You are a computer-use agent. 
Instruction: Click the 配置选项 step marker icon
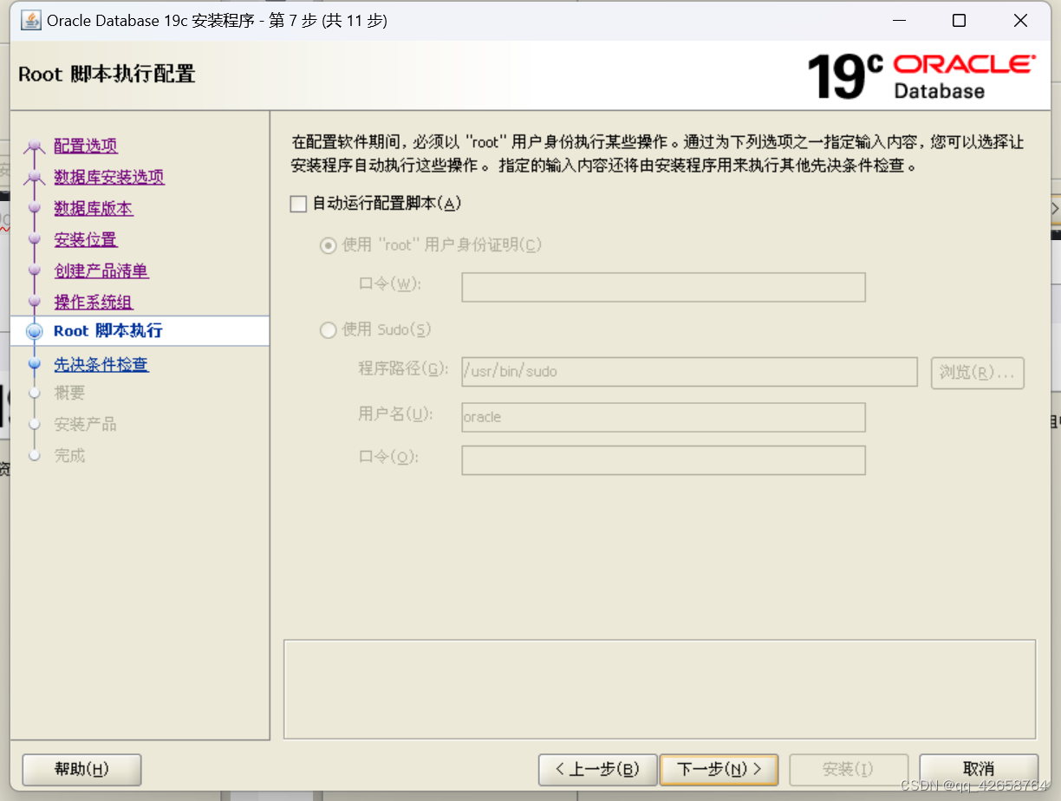click(35, 147)
